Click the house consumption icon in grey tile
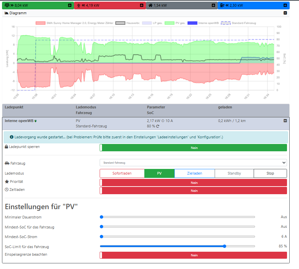 150,5
